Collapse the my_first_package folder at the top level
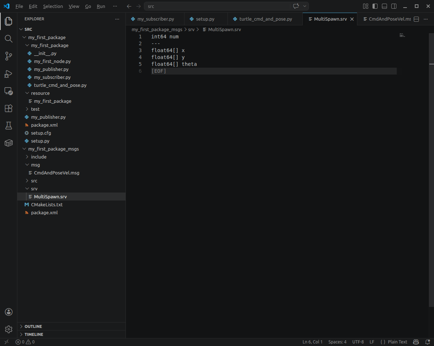The height and width of the screenshot is (346, 434). [24, 37]
